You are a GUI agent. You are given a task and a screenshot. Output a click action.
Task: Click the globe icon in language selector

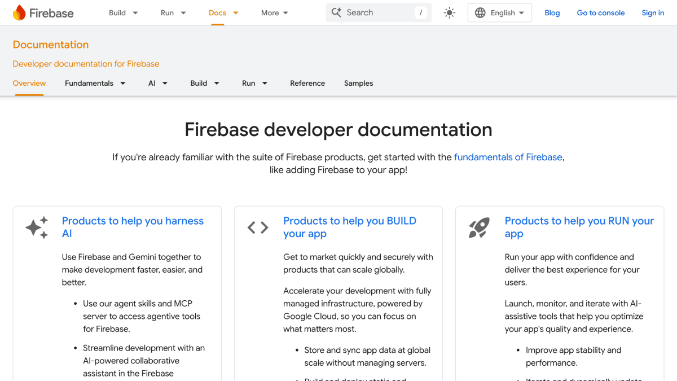coord(480,13)
